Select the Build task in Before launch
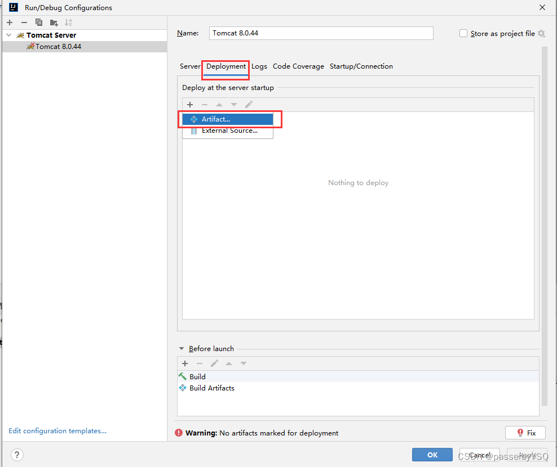 [358, 376]
